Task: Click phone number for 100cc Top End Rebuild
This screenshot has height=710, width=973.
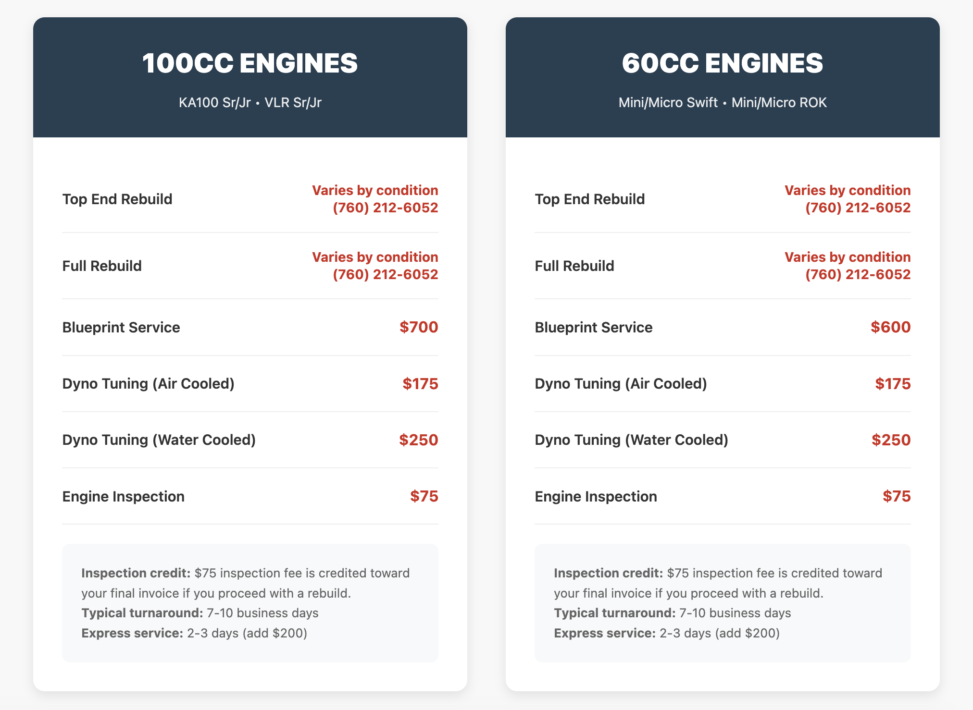Action: [386, 208]
